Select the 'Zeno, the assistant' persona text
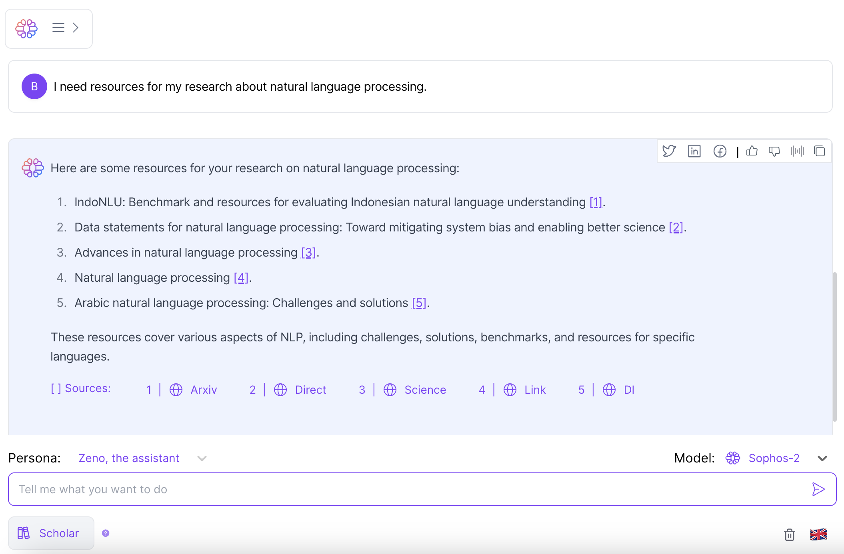 click(129, 458)
